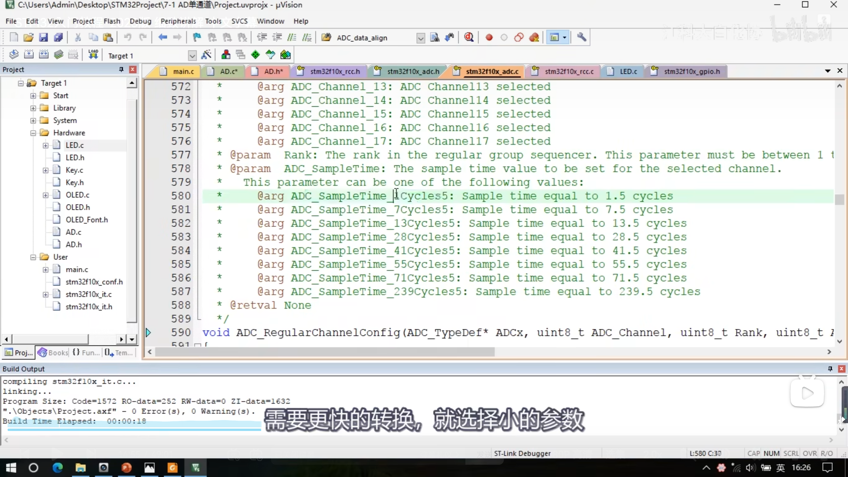Image resolution: width=848 pixels, height=477 pixels.
Task: Save the current file using the disk icon
Action: [x=43, y=37]
